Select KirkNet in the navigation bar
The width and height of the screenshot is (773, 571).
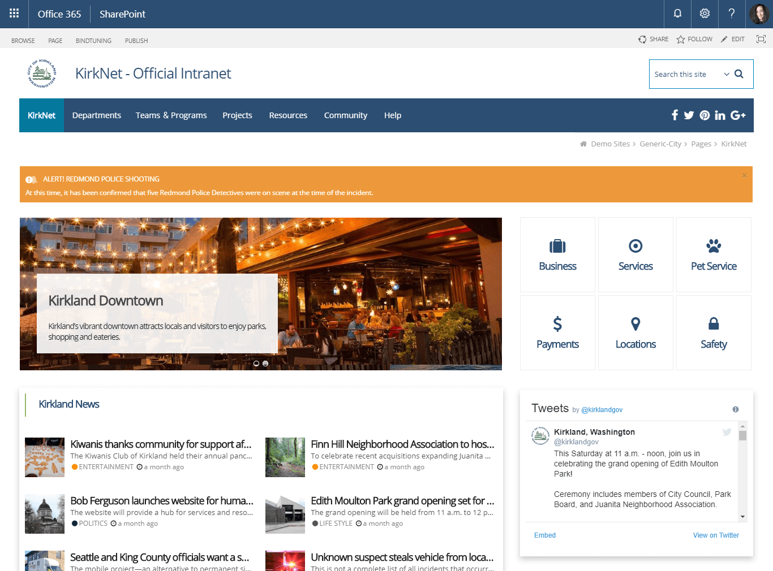click(42, 115)
